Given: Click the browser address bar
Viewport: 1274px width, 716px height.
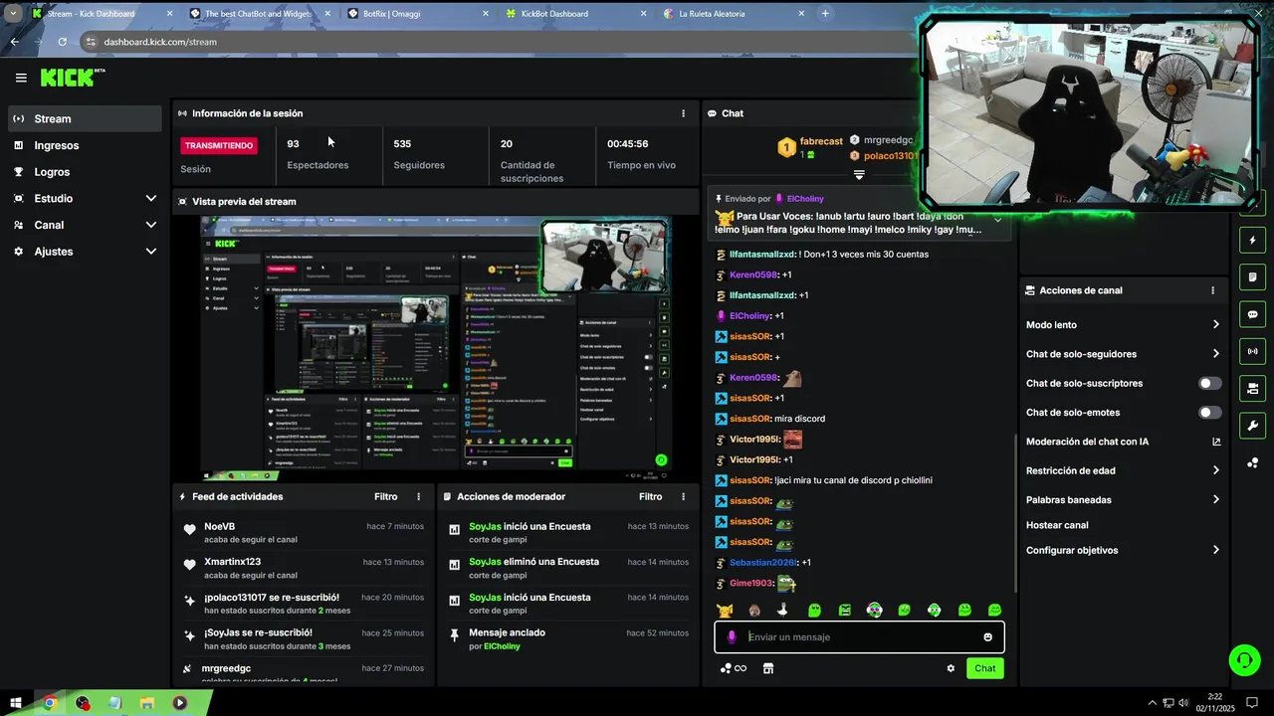Looking at the screenshot, I should tap(498, 42).
